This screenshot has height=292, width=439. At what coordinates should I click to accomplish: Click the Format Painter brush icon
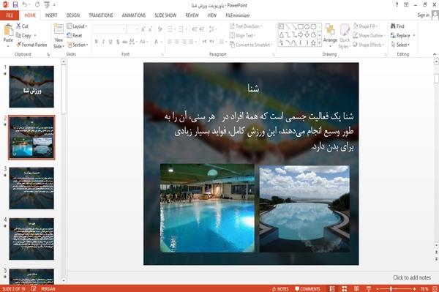pos(19,45)
